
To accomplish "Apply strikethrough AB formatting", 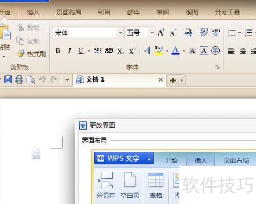I will pos(109,50).
